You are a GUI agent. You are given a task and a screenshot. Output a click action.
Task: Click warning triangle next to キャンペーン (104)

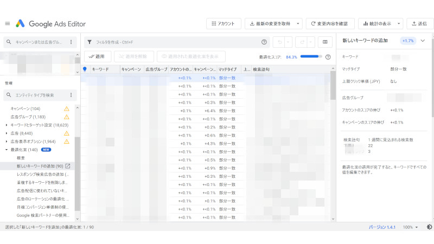point(66,109)
